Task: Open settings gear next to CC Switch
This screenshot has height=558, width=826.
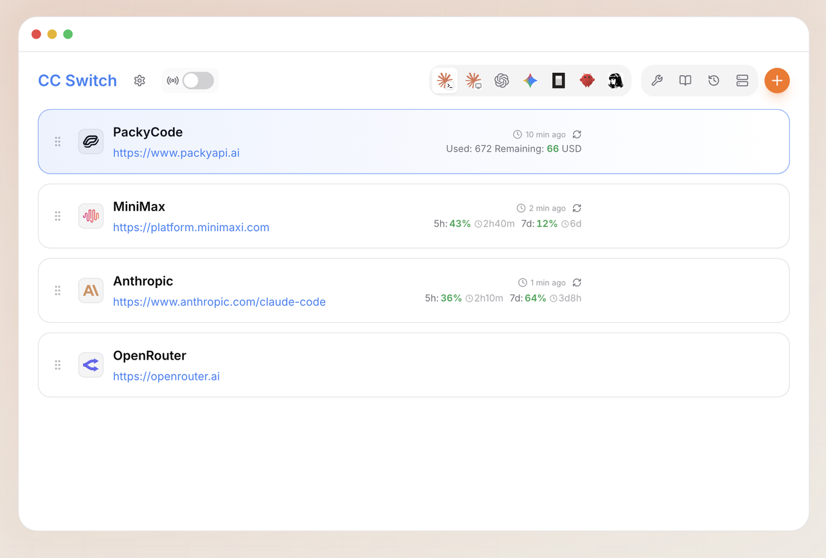Action: [139, 81]
